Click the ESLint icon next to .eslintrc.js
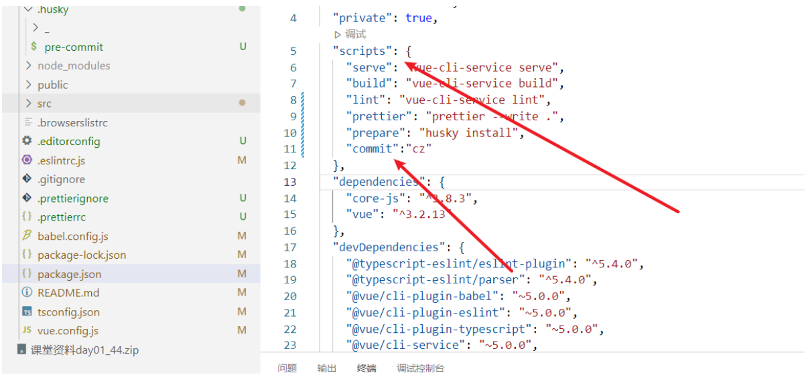Viewport: 812px width, 375px height. [x=27, y=160]
